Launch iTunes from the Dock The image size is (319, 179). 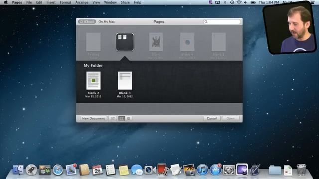[202, 170]
